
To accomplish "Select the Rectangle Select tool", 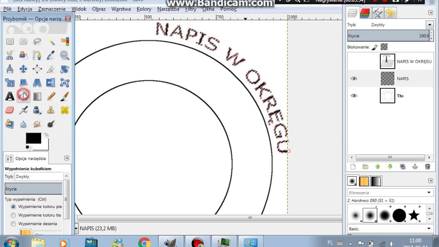I will [10, 42].
